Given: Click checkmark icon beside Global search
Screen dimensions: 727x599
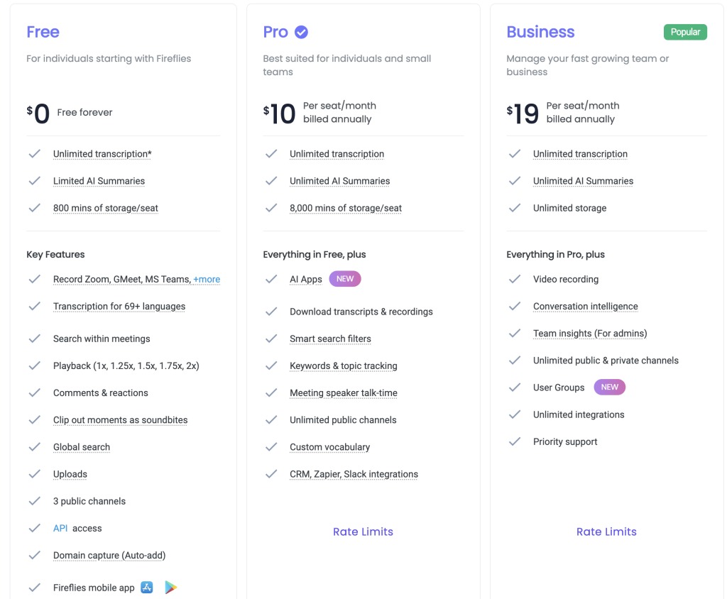Looking at the screenshot, I should (34, 447).
